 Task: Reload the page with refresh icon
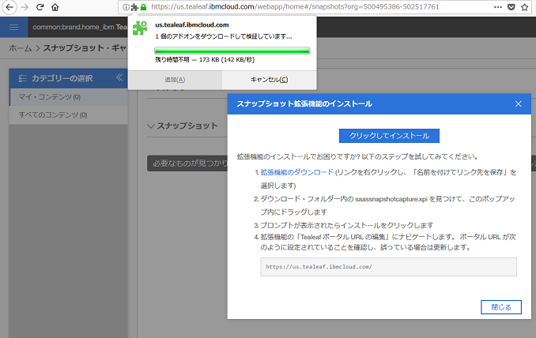tap(40, 7)
